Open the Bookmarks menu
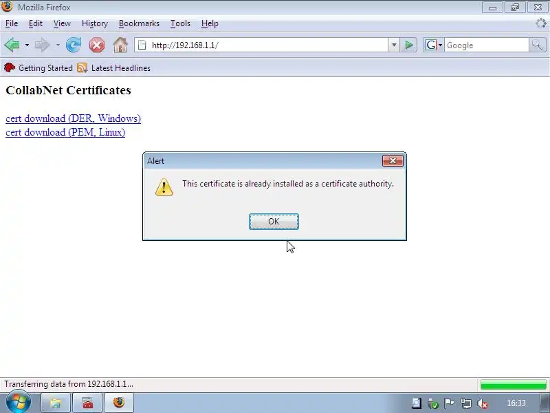Screen dimensions: 550x413 click(x=139, y=23)
